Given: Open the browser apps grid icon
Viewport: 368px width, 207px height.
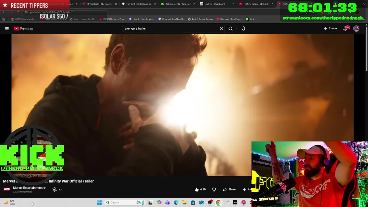Looking at the screenshot, I should tap(4, 19).
